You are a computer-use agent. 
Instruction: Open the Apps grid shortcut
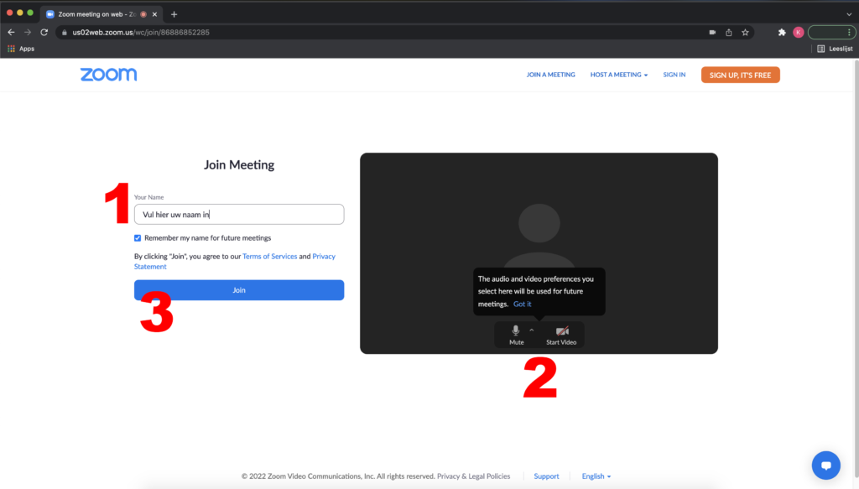point(21,49)
